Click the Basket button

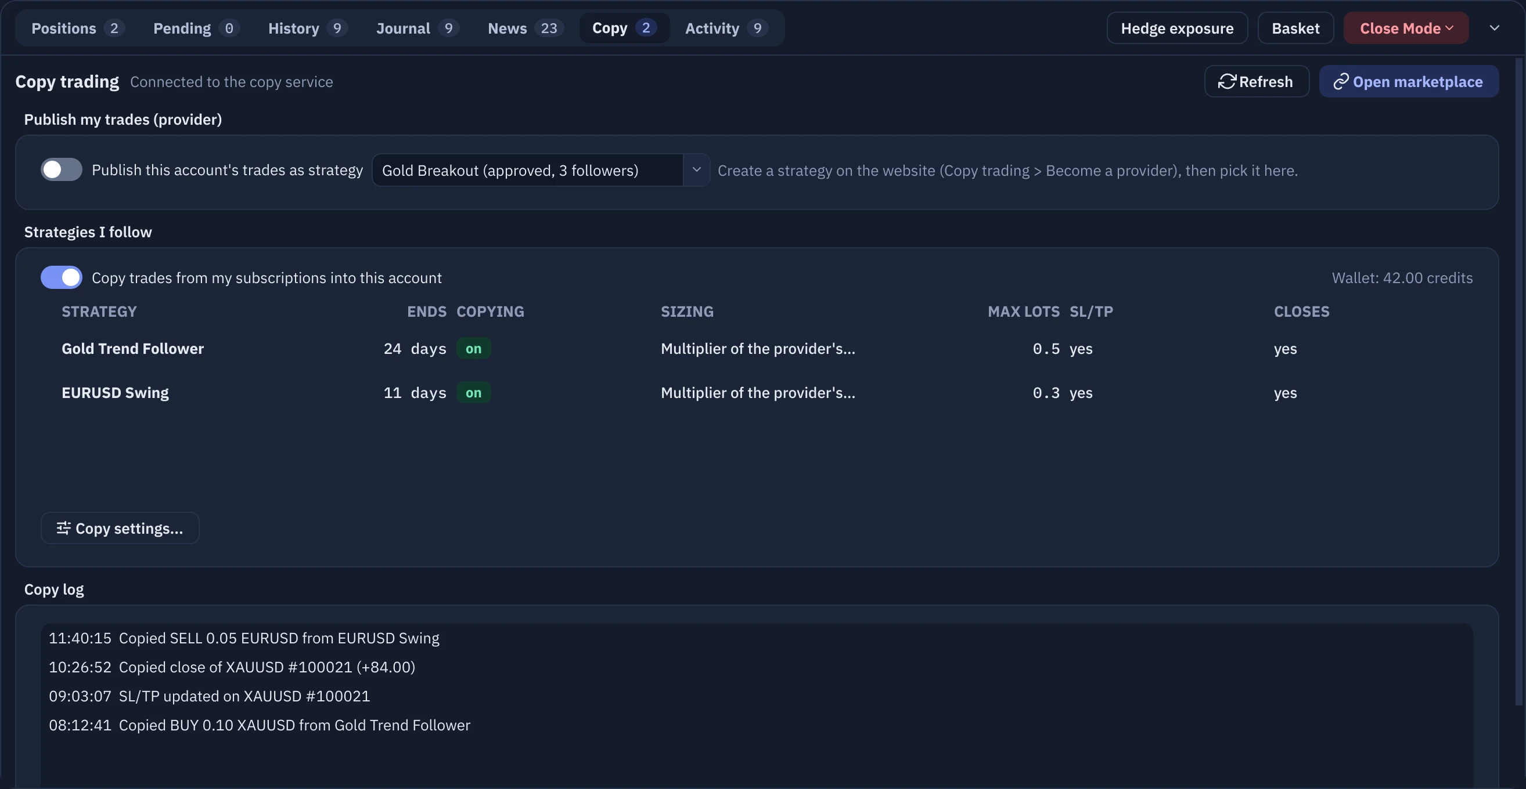tap(1295, 28)
